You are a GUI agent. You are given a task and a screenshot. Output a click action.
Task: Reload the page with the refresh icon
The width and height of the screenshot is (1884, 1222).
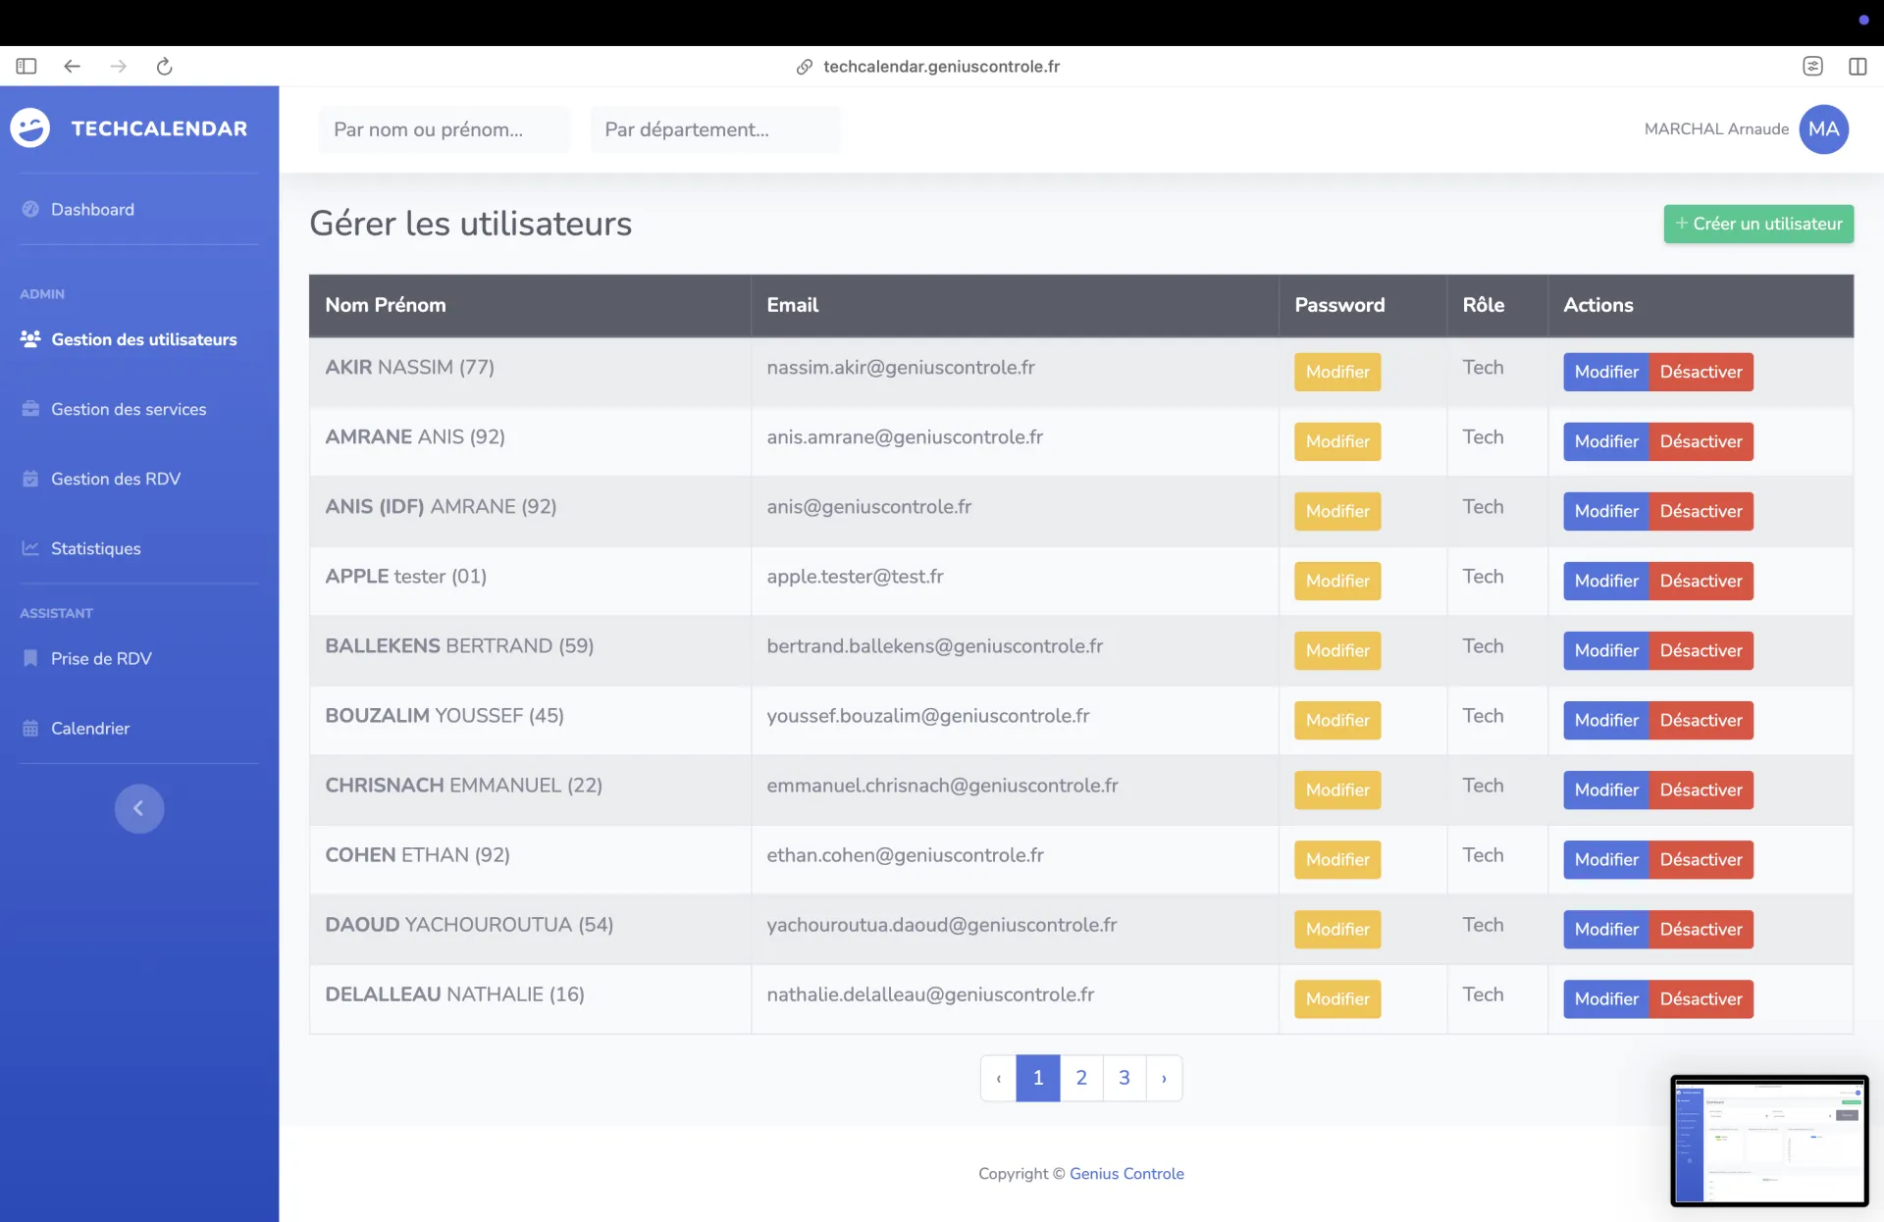coord(164,66)
